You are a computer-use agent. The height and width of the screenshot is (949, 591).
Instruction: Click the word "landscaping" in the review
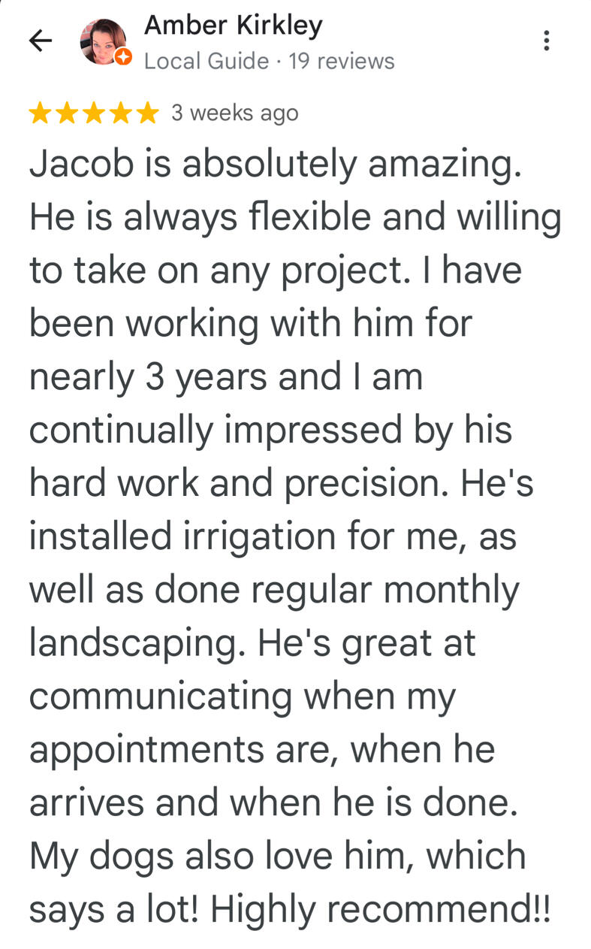(x=136, y=644)
